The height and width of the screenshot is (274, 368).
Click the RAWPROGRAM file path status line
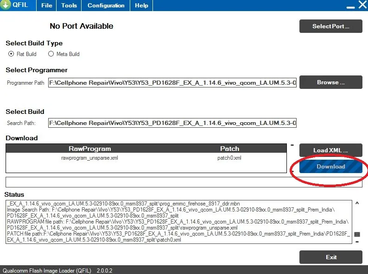(x=178, y=224)
